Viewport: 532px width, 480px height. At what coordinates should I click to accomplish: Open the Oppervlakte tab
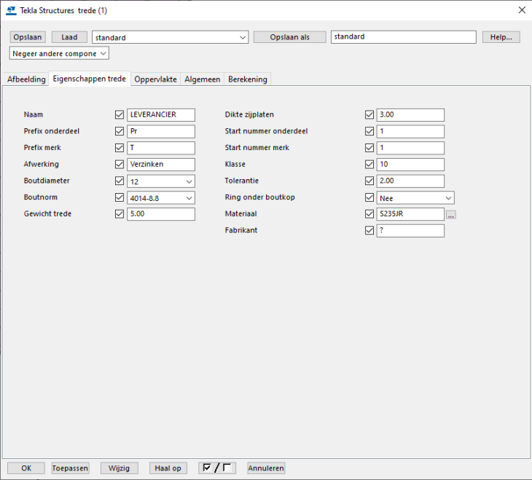(155, 79)
